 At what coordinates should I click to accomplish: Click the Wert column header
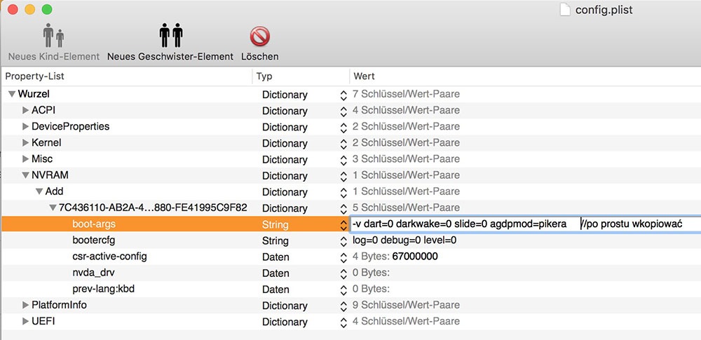click(x=526, y=76)
